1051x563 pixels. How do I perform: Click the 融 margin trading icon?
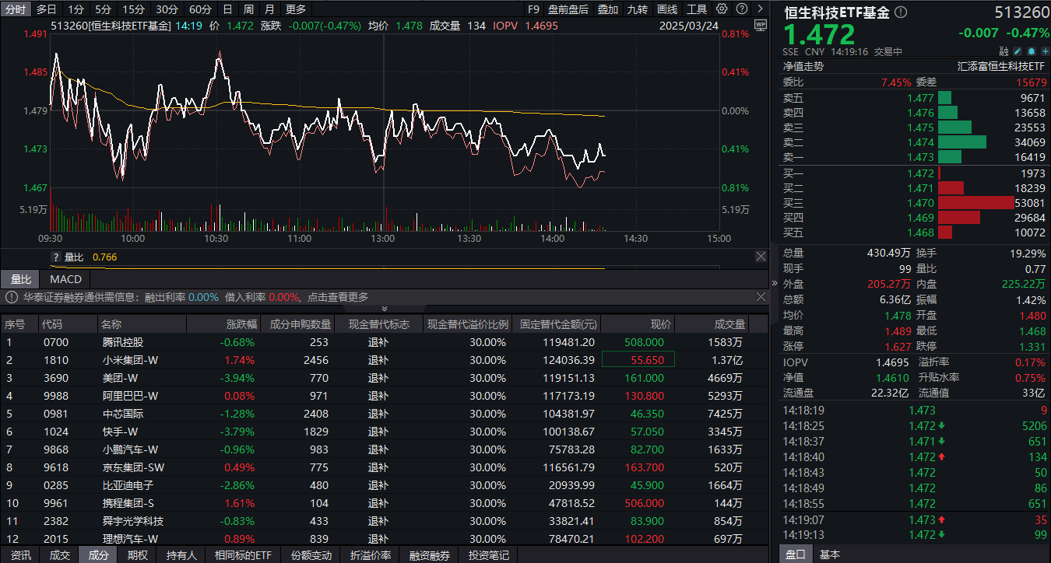coord(1004,51)
